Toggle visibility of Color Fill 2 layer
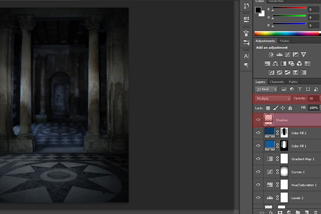Viewport: 321px width, 214px height. 259,133
